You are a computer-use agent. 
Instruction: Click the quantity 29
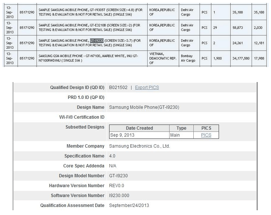(x=215, y=27)
